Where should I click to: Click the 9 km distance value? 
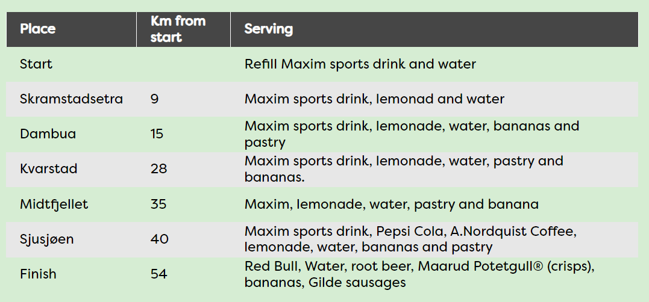[x=154, y=99]
